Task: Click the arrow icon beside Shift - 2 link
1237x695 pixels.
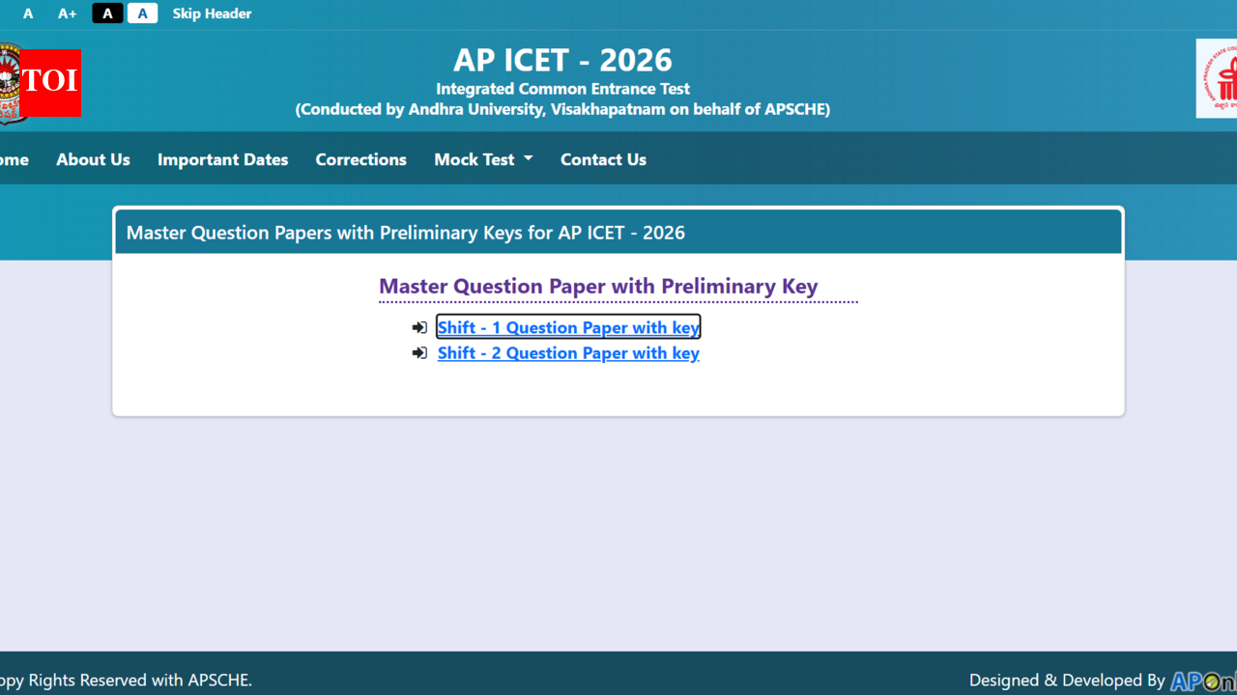Action: [x=419, y=353]
